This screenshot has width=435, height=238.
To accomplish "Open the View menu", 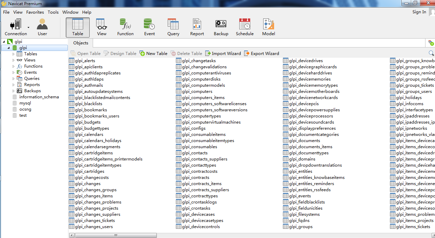I will click(x=18, y=12).
